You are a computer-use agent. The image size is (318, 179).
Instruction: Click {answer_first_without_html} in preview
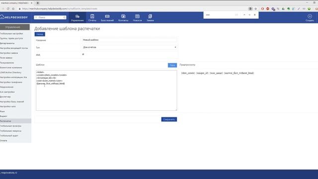239,73
